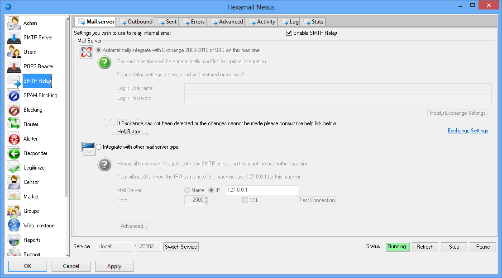Open the Stats tab
Screen dimensions: 502x278
coord(313,22)
